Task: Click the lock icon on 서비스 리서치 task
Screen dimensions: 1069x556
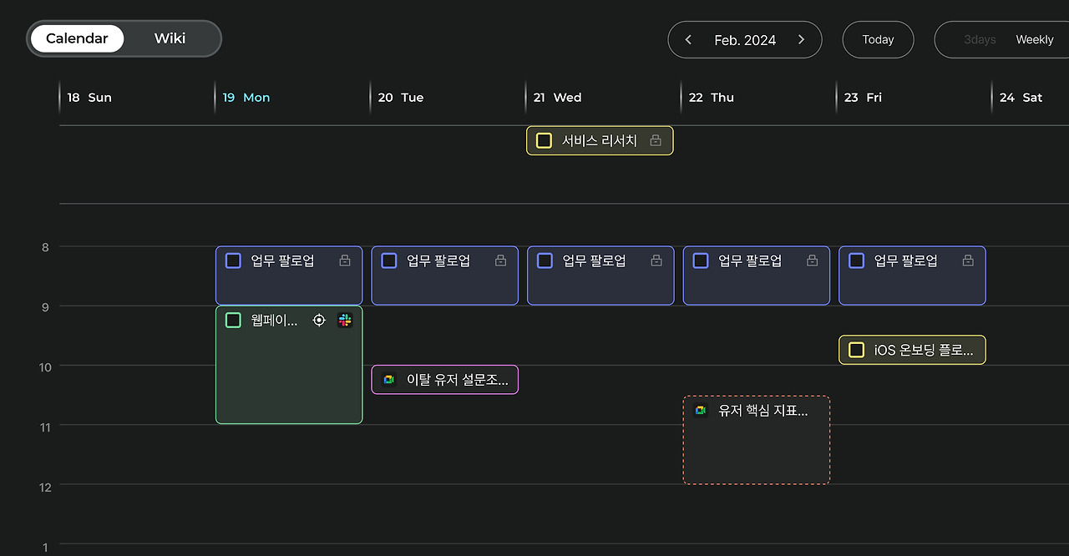Action: point(656,140)
